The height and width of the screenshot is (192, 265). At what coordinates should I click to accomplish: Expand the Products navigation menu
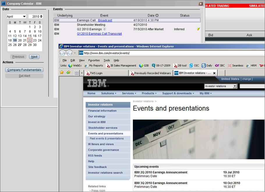pyautogui.click(x=149, y=93)
